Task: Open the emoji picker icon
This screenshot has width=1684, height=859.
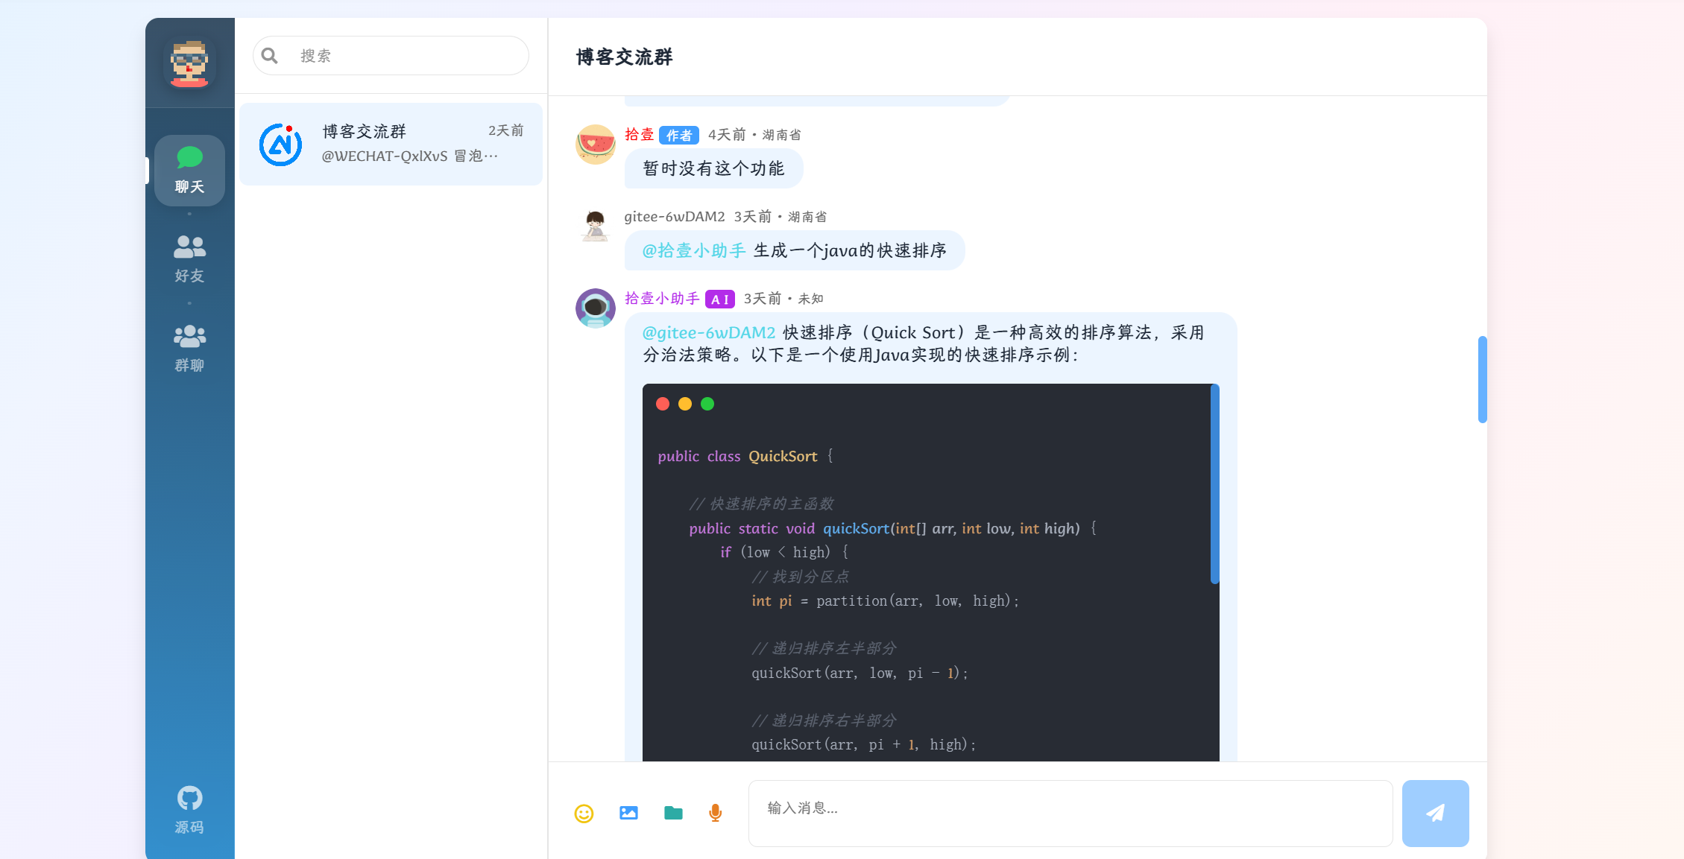Action: click(584, 813)
